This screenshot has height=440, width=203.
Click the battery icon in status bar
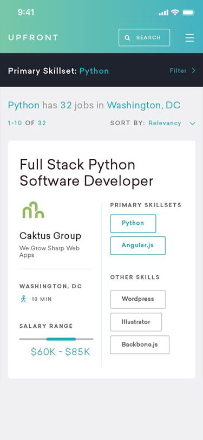tap(188, 12)
